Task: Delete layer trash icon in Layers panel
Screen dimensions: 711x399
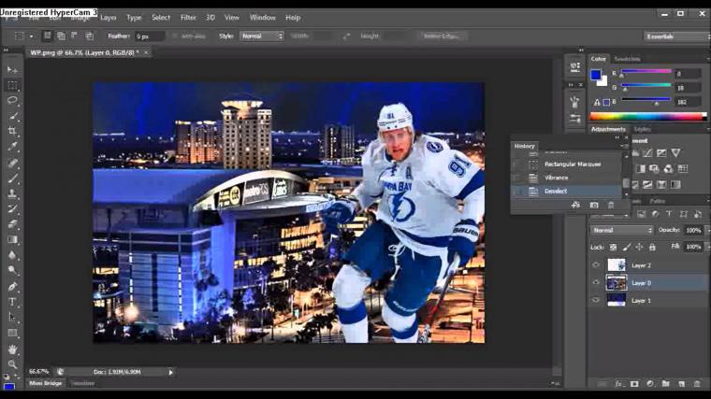Action: pyautogui.click(x=697, y=384)
